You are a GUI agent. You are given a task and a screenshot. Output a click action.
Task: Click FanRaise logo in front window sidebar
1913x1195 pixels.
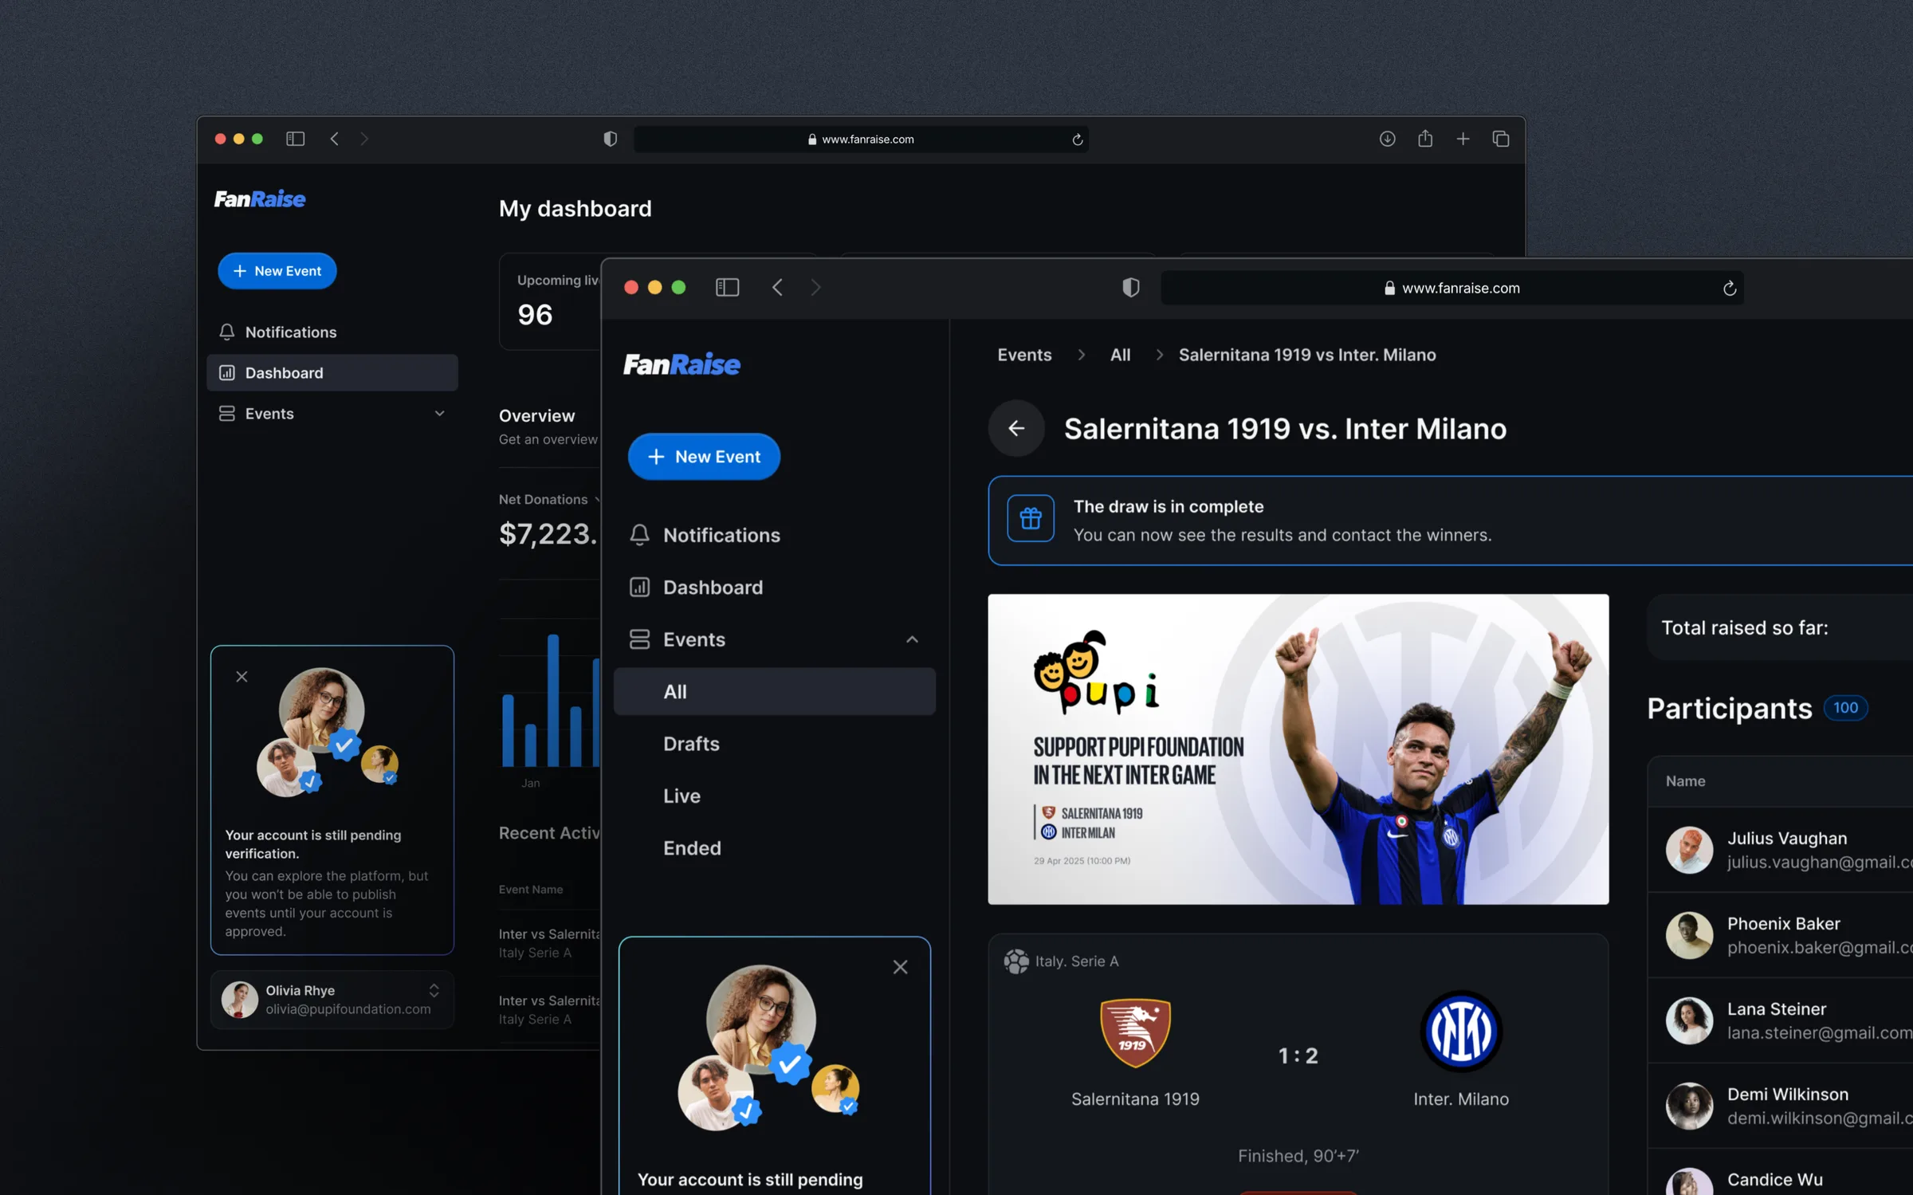pos(682,364)
